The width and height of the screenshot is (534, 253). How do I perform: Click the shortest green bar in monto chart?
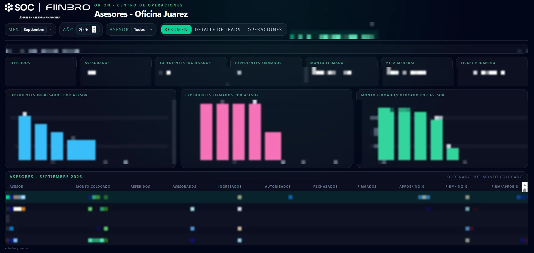coord(453,154)
